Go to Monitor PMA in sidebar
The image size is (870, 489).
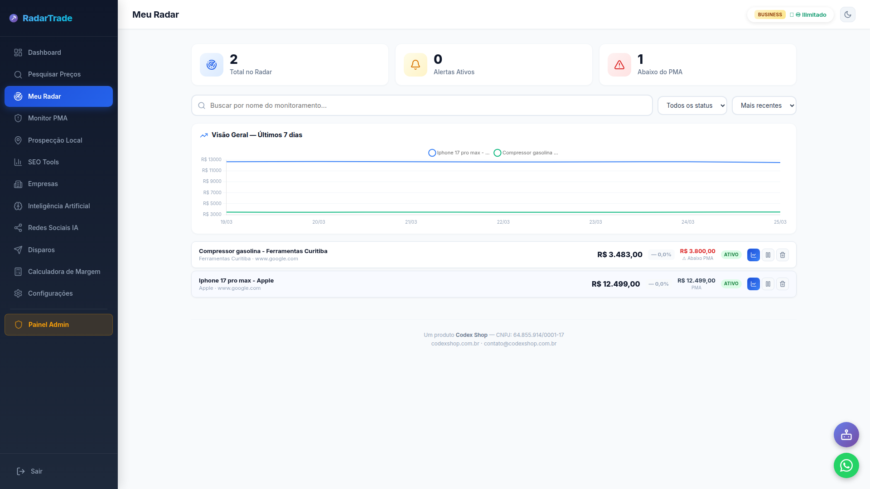click(x=48, y=118)
